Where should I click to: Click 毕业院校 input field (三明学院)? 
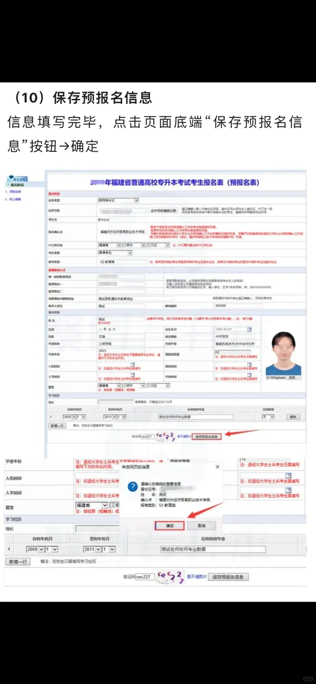coord(121,344)
